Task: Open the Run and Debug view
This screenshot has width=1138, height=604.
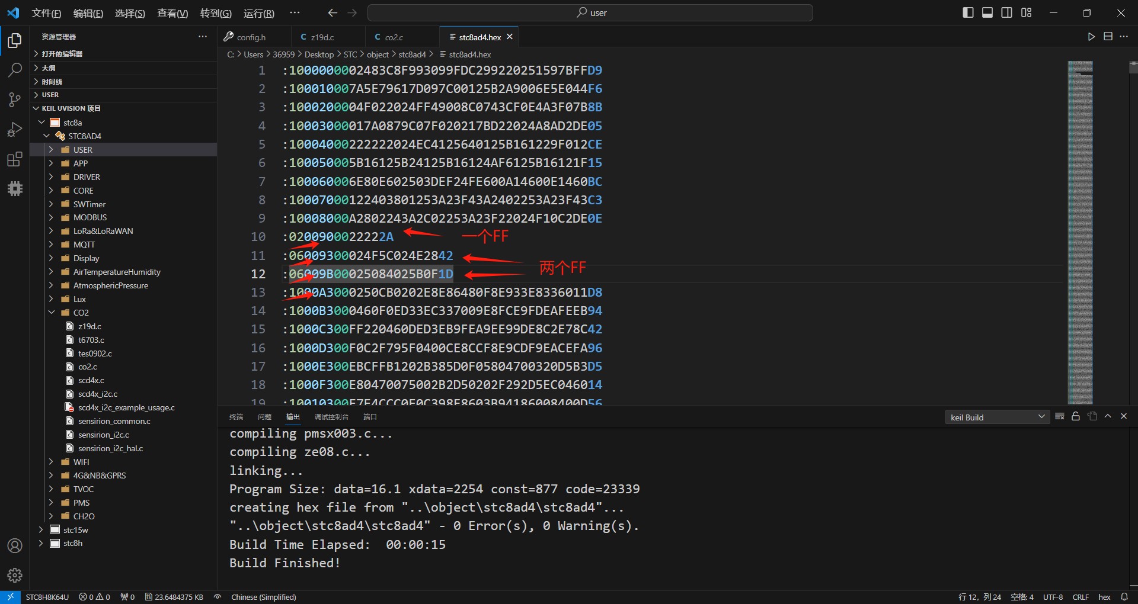Action: point(15,129)
